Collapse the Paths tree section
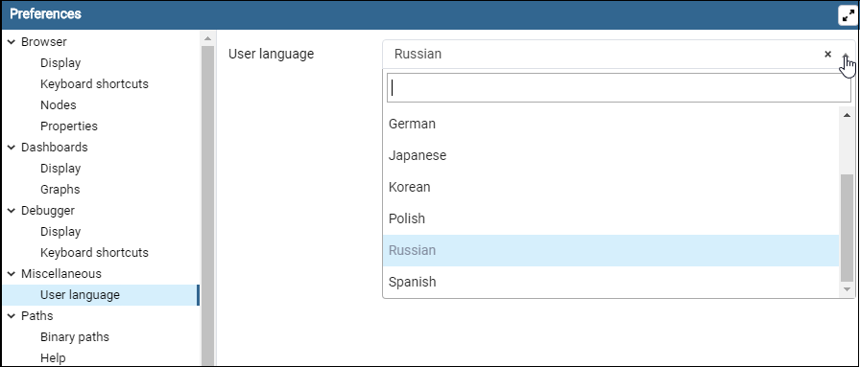This screenshot has width=860, height=367. [11, 315]
